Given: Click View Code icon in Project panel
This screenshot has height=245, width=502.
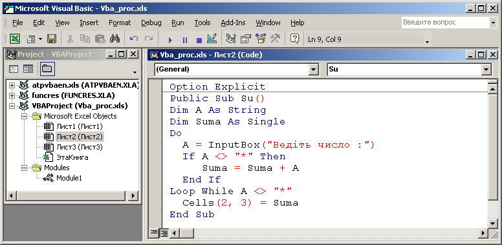Looking at the screenshot, I should pos(14,68).
